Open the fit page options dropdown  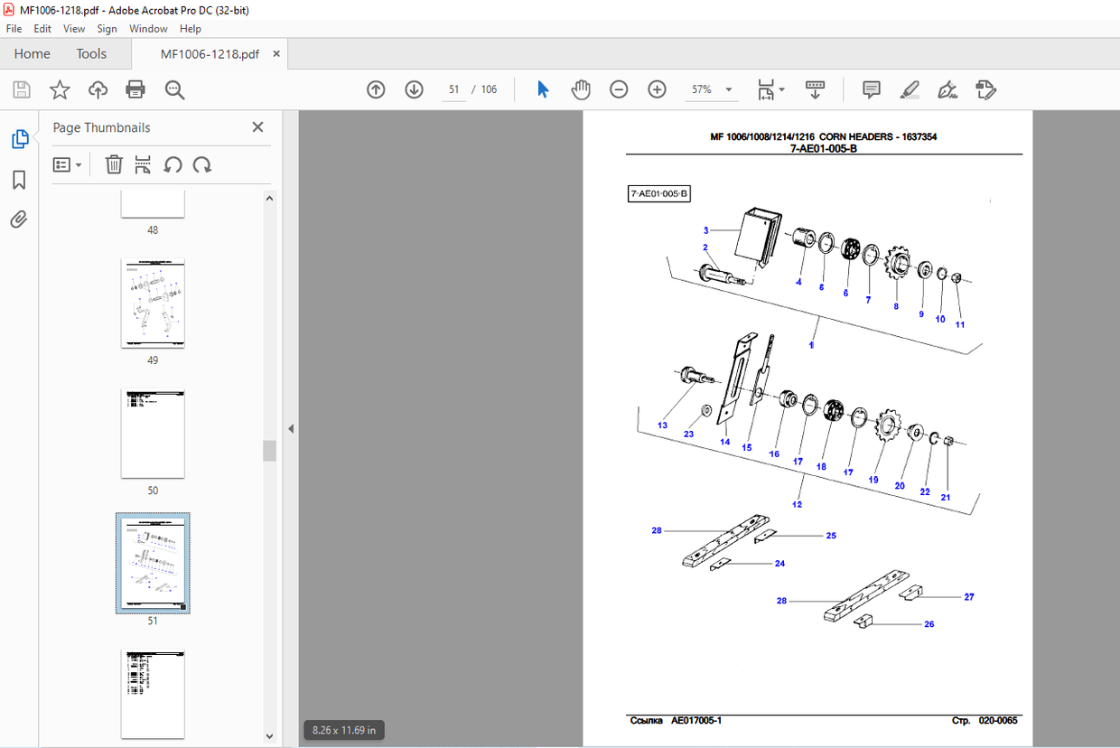[x=782, y=89]
